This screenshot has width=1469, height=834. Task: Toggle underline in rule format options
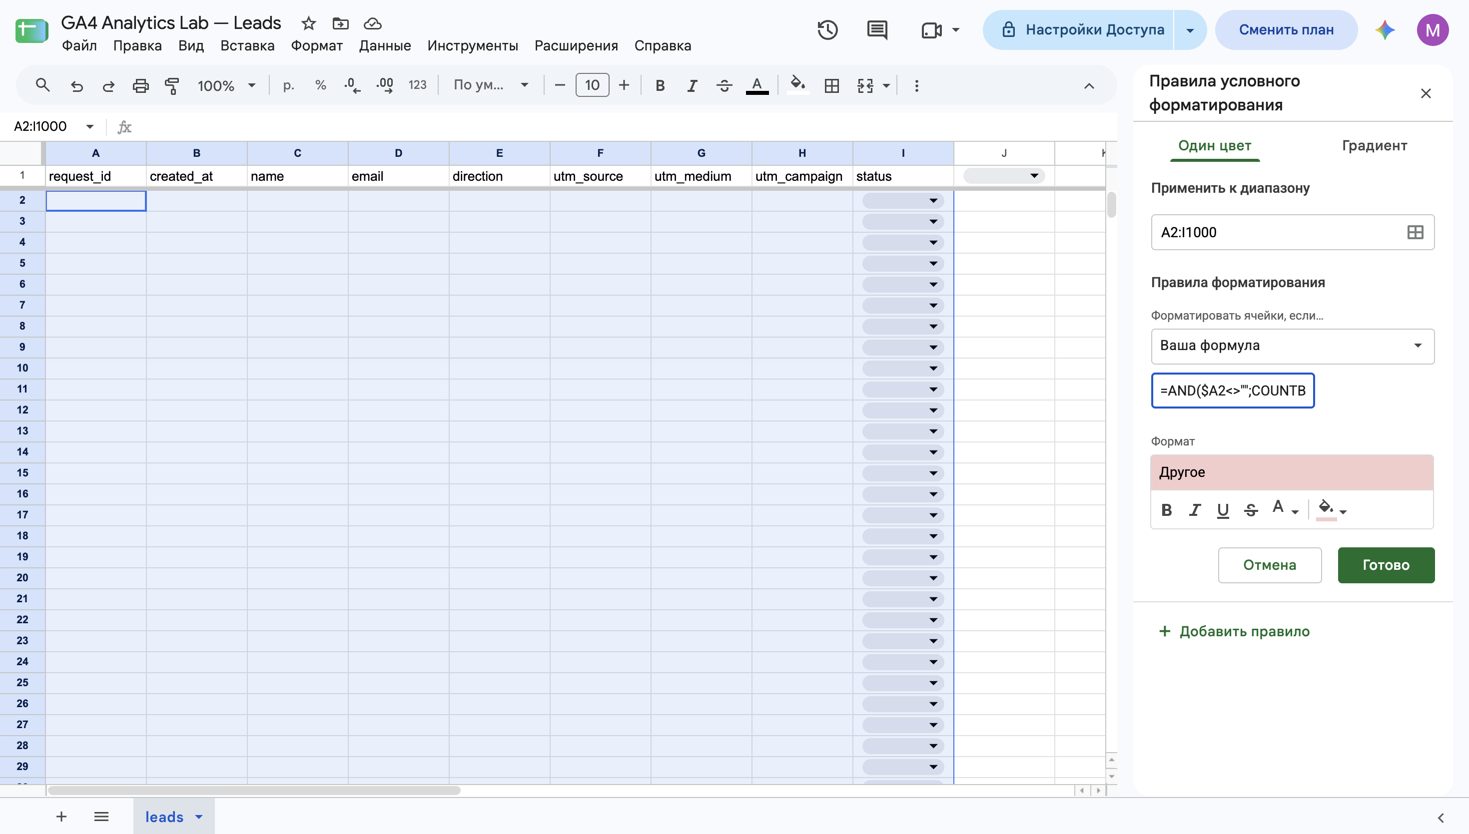point(1223,510)
